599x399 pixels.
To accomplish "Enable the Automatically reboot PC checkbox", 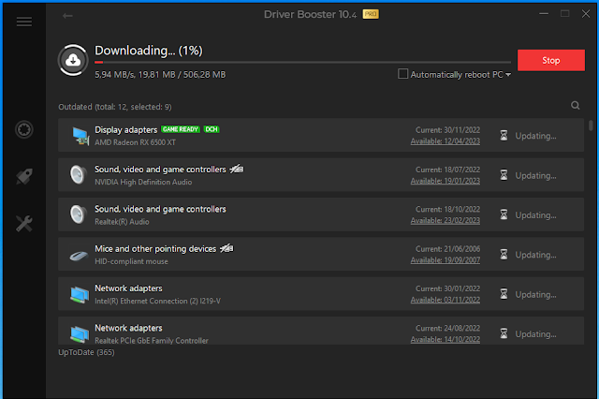I will point(402,73).
